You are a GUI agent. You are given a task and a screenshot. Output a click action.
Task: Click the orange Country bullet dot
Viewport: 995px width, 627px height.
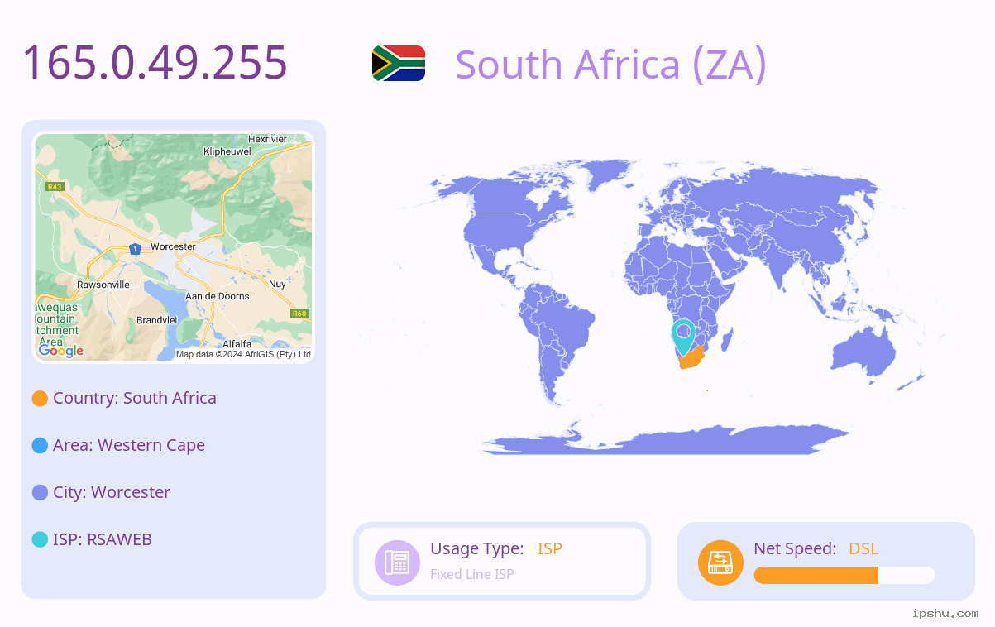pyautogui.click(x=40, y=399)
